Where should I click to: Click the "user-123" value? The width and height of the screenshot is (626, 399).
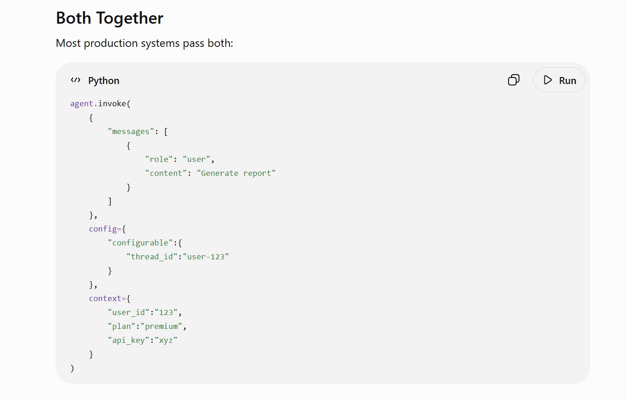(x=206, y=257)
